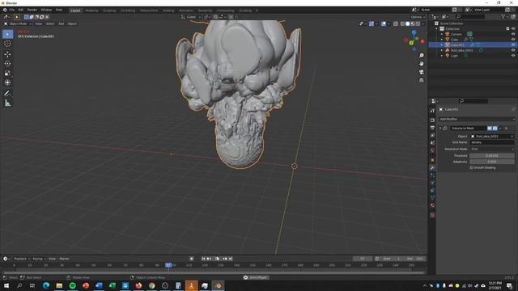
Task: Open the Output properties tab
Action: tap(432, 128)
